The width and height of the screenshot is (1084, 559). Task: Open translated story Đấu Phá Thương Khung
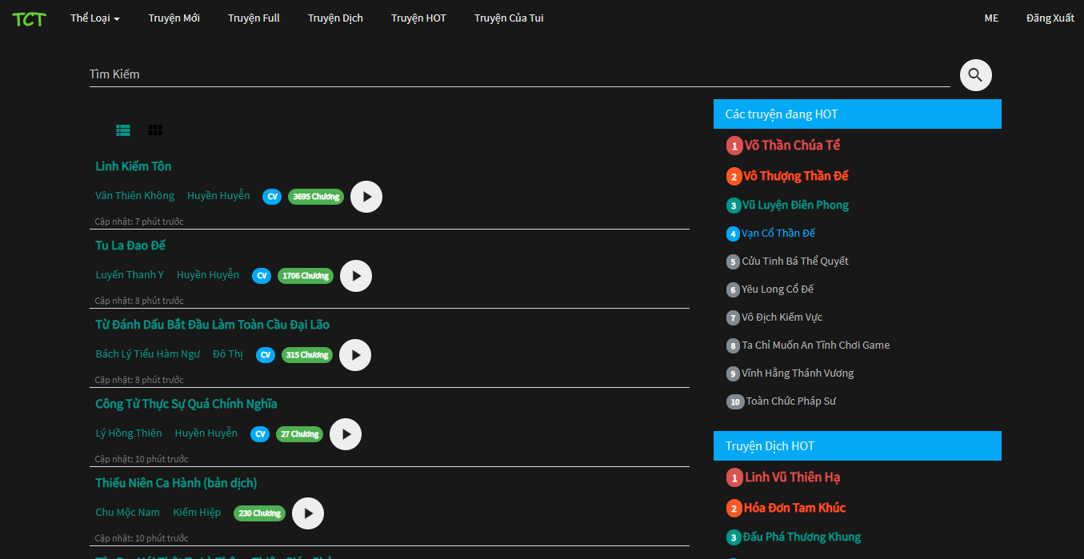[802, 537]
